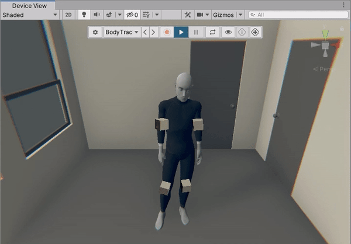
Task: Click the scene grid icon
Action: tap(146, 15)
